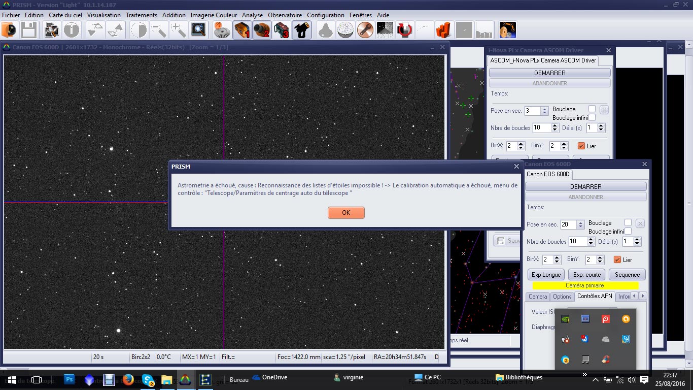Screen dimensions: 693x390
Task: Uncheck the Lier checkbox in Canon EOS 600D panel
Action: 617,259
